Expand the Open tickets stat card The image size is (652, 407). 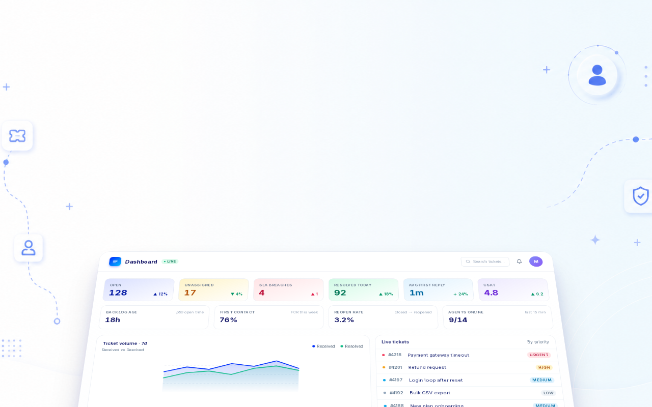(139, 289)
